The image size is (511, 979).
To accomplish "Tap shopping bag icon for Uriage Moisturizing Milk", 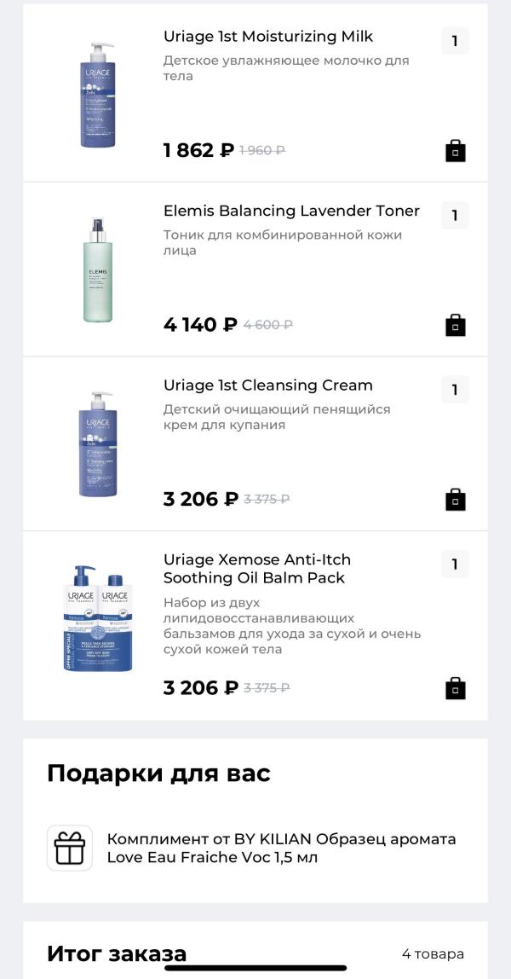I will pos(456,151).
